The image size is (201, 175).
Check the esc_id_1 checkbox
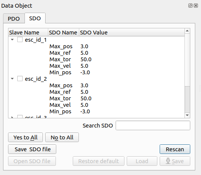tap(20, 39)
